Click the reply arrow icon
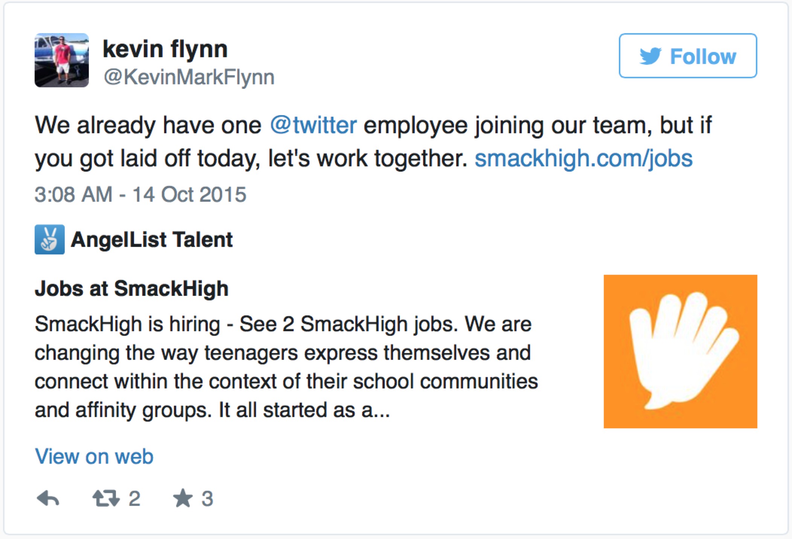792x539 pixels. (x=48, y=498)
